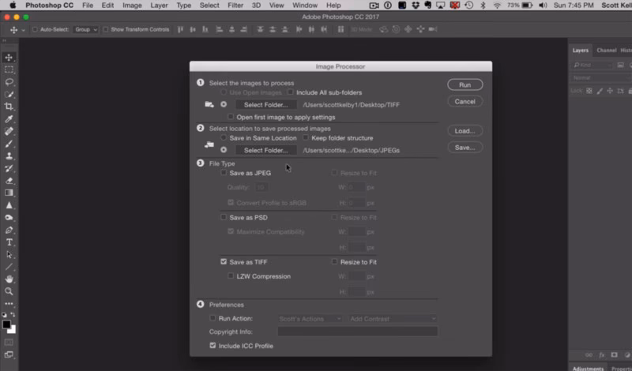Screen dimensions: 632x371
Task: Check Open first image to apply settings
Action: (x=231, y=117)
